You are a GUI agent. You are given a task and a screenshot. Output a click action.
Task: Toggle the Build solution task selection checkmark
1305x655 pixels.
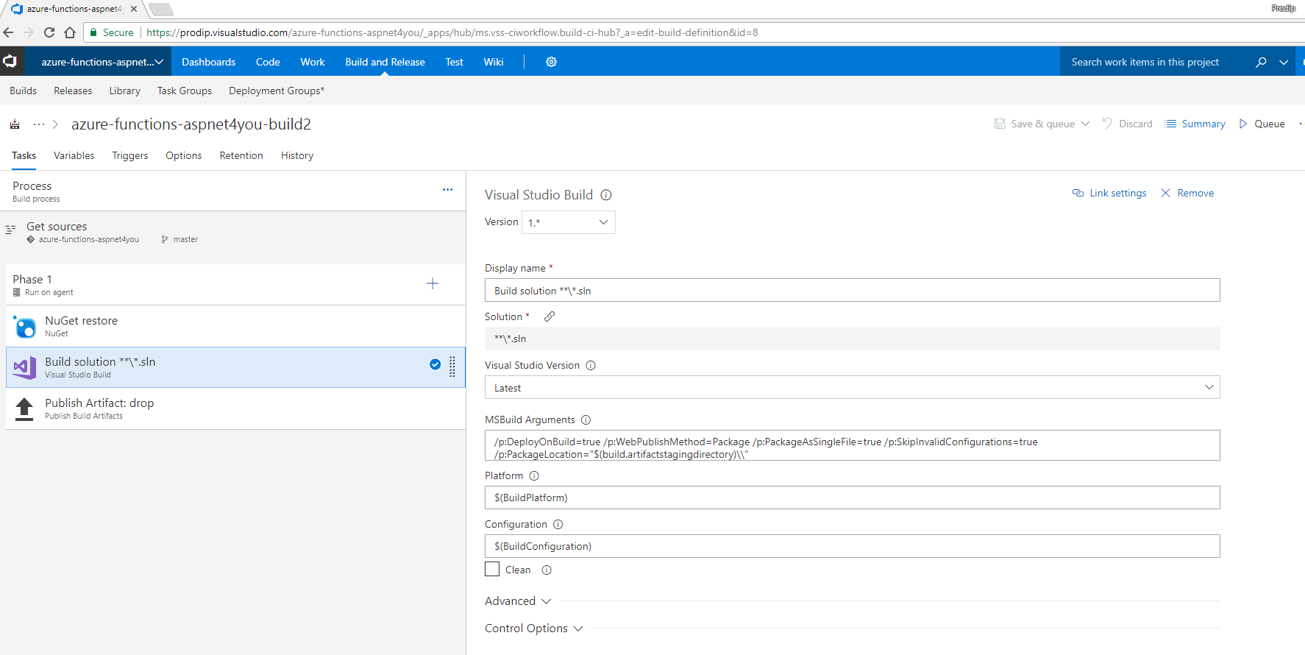435,364
